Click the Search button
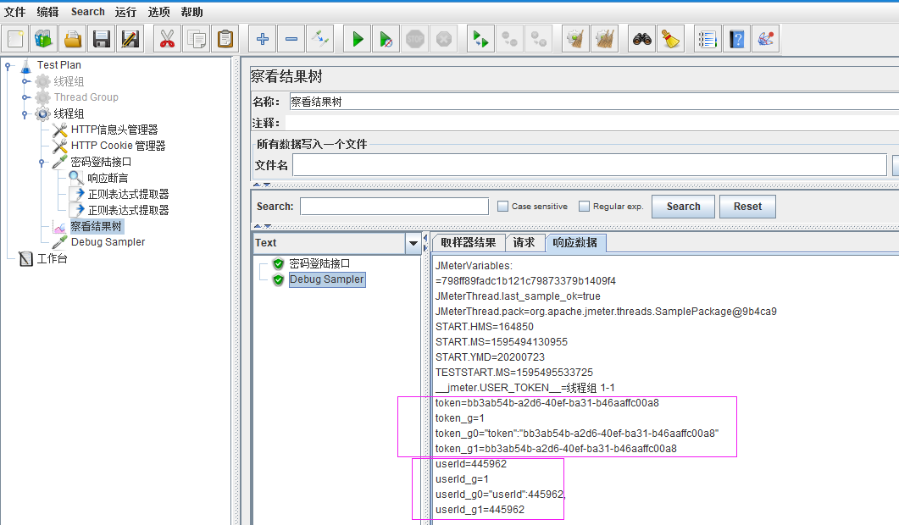 (683, 207)
